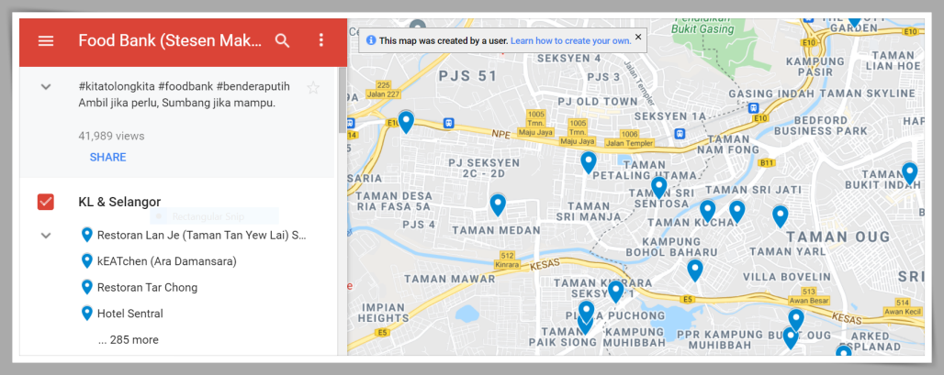
Task: Click the map pin at Taman Medan
Action: pos(498,204)
